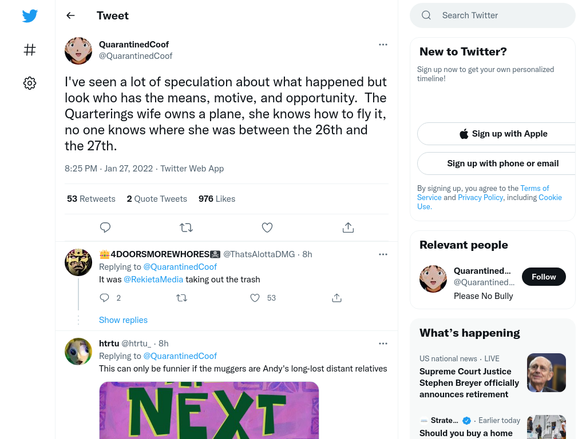Follow QuarantinedCoof in Relevant people

(544, 277)
